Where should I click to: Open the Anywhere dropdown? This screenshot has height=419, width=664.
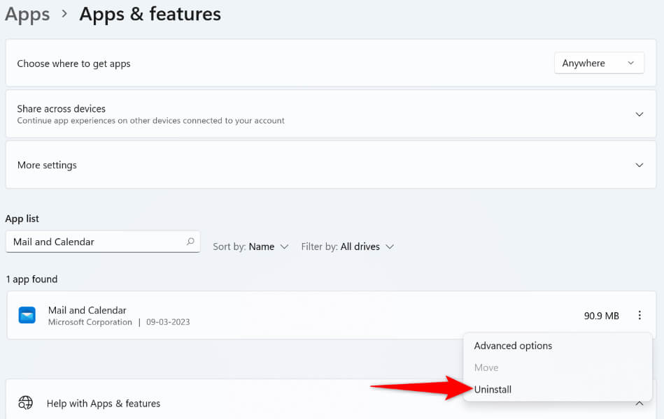click(x=599, y=64)
